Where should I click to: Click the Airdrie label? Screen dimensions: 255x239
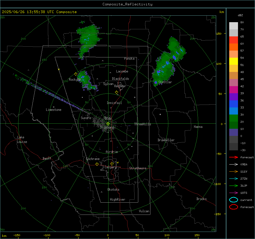click(112, 152)
